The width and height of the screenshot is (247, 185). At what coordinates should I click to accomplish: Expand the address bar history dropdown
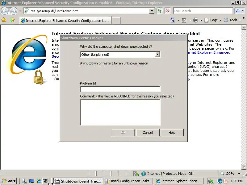(152, 11)
